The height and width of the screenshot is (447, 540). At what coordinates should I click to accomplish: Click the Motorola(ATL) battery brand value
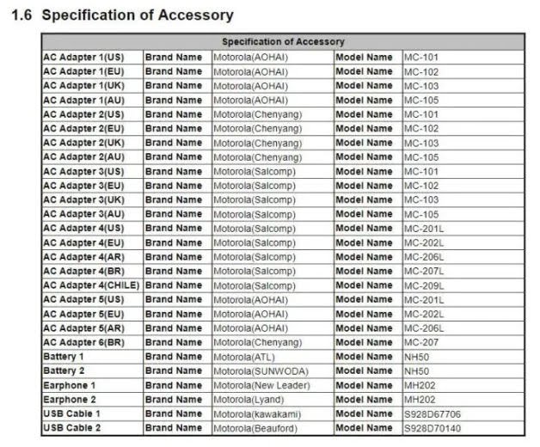[x=244, y=357]
